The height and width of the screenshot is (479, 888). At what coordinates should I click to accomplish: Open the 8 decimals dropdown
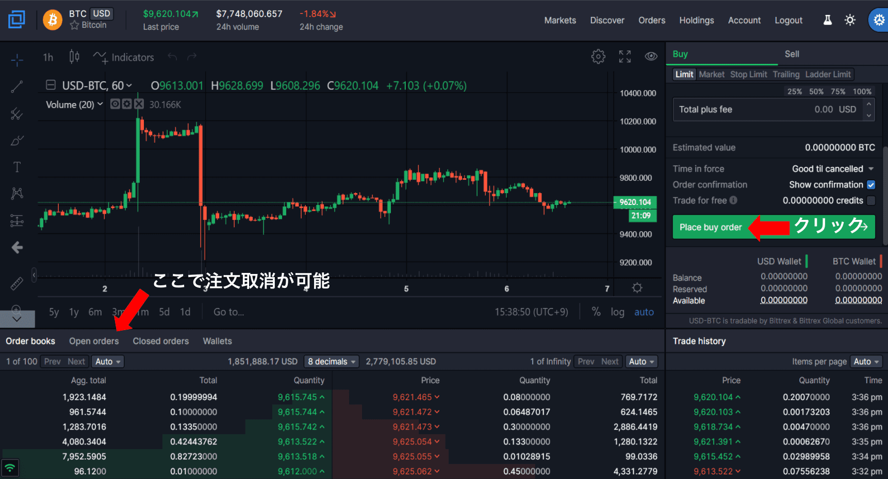[x=332, y=362]
